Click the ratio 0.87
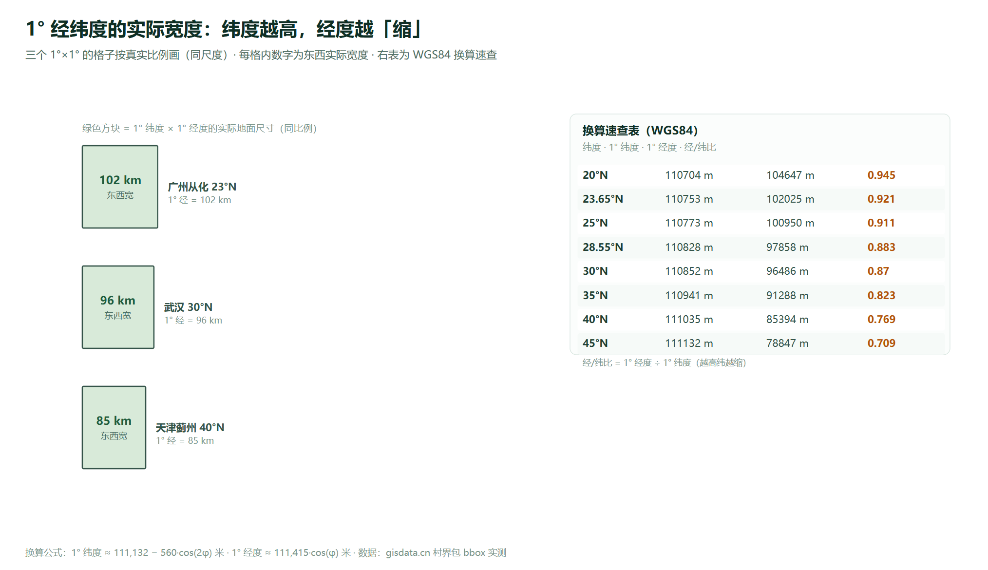The height and width of the screenshot is (570, 988). coord(878,271)
